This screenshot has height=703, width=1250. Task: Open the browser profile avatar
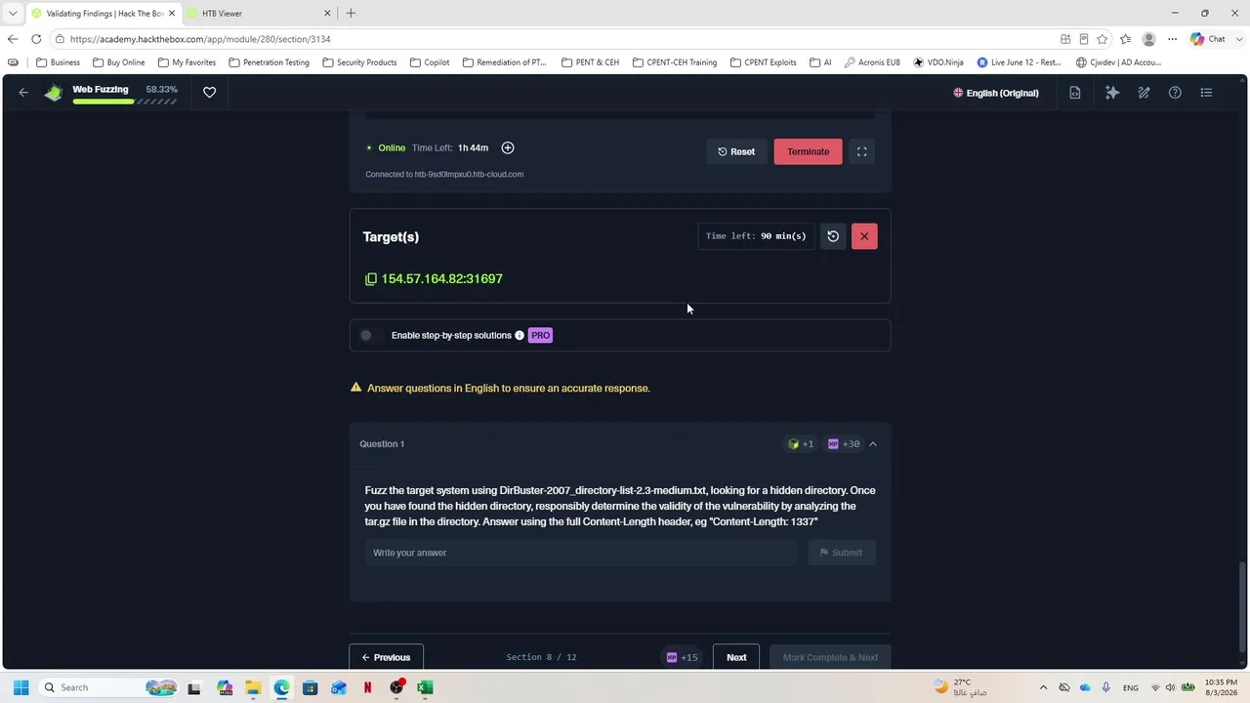point(1148,39)
